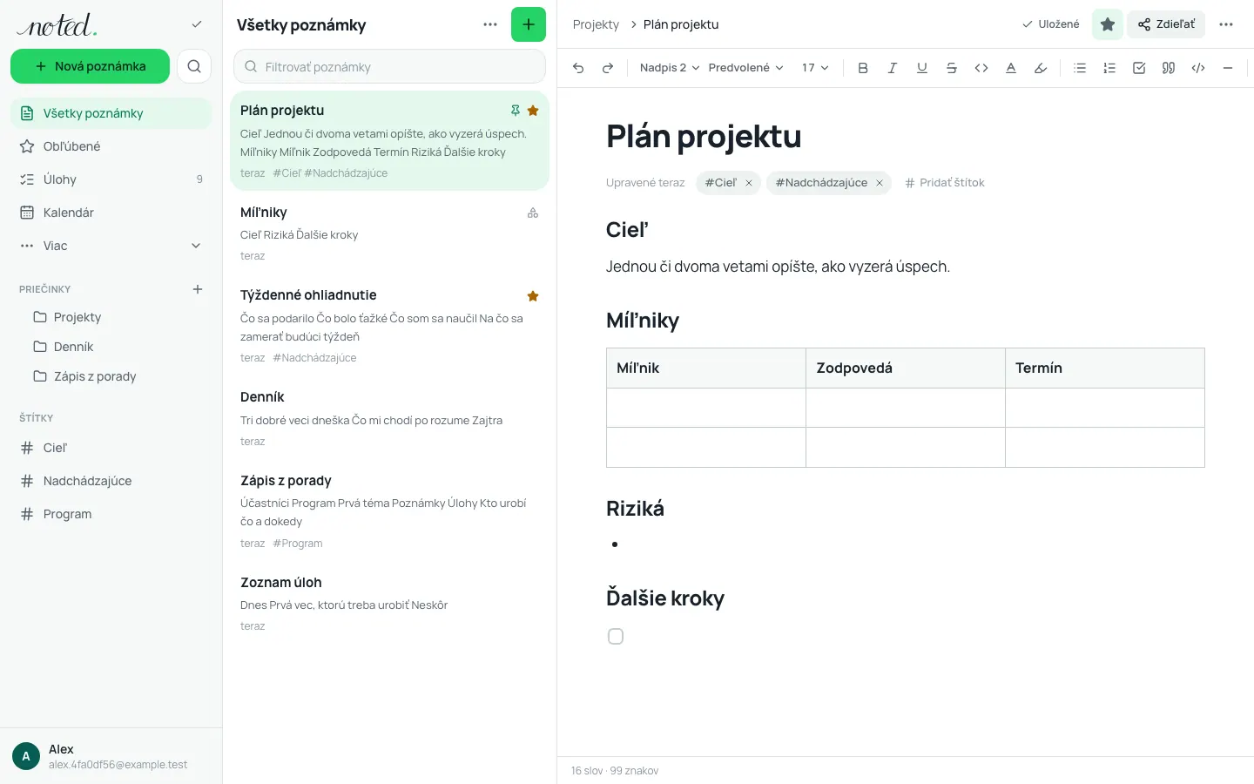Image resolution: width=1254 pixels, height=784 pixels.
Task: Underline the selected text
Action: pos(922,68)
